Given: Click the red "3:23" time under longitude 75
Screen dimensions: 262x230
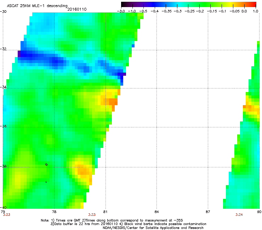Looking at the screenshot, I should pos(6,215).
